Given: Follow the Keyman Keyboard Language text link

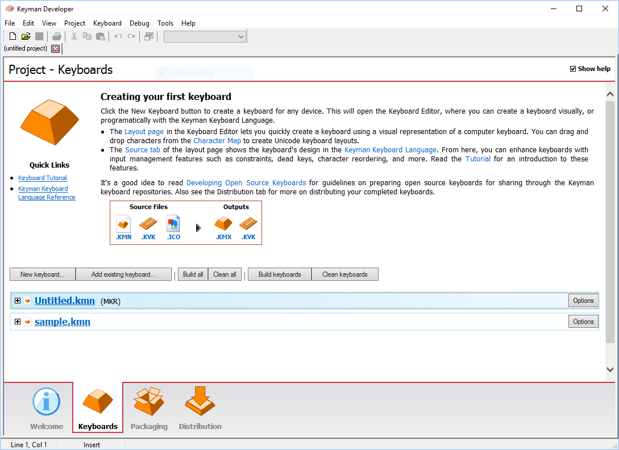Looking at the screenshot, I should [390, 149].
